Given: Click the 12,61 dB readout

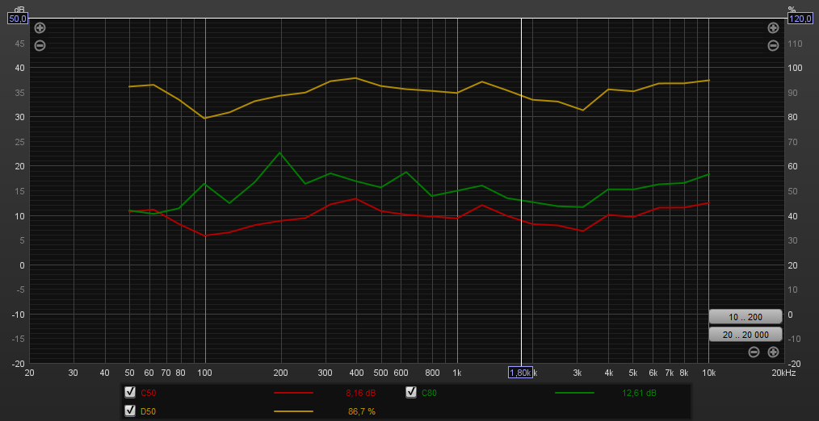Looking at the screenshot, I should click(640, 393).
